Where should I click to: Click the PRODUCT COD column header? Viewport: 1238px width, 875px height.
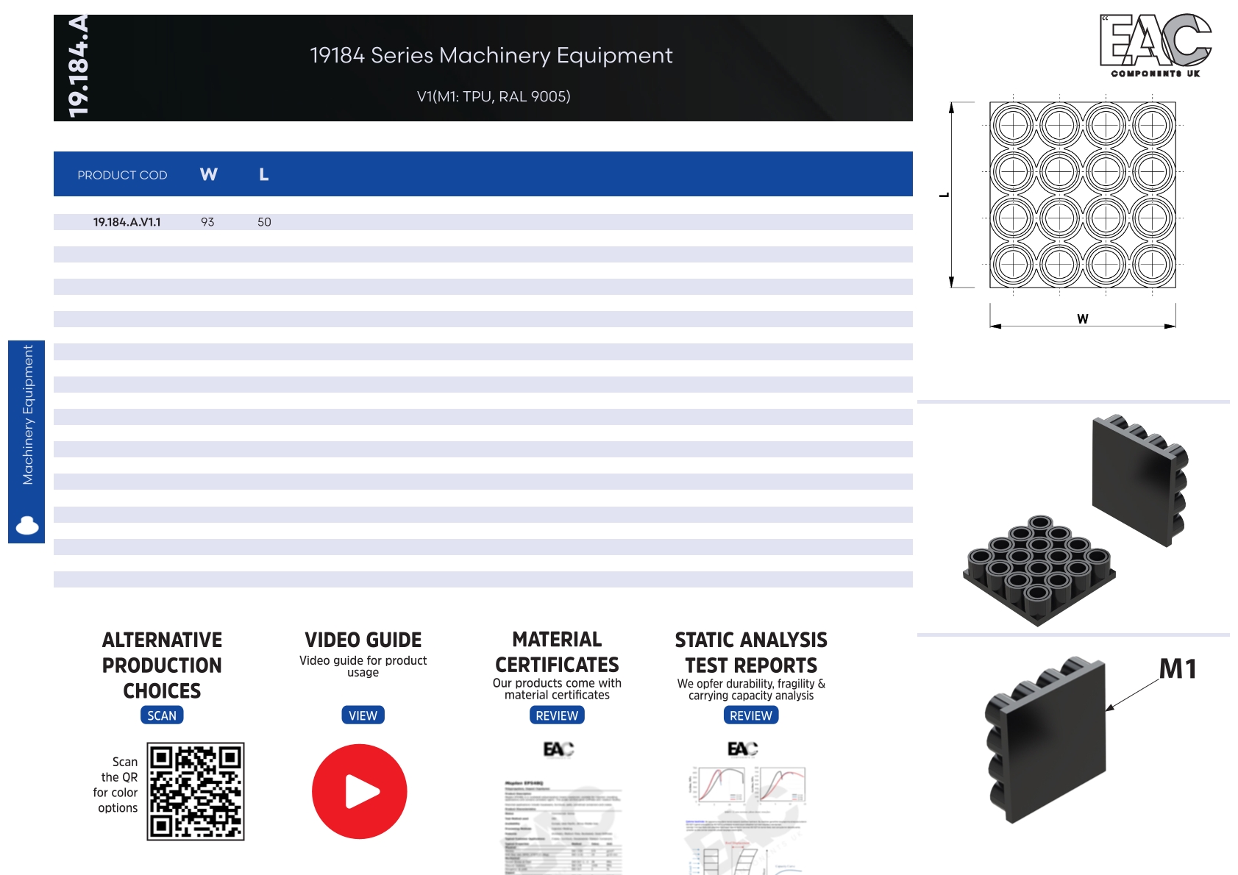[122, 175]
